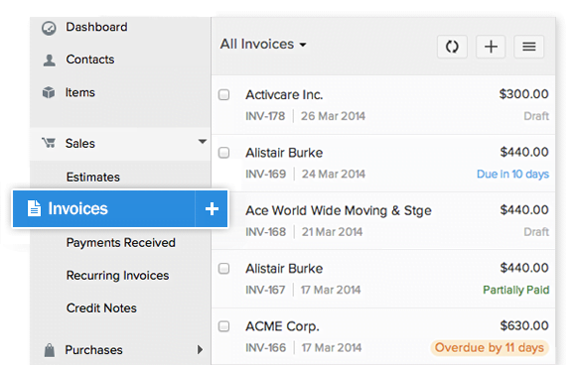Go to Payments Received

click(x=121, y=242)
